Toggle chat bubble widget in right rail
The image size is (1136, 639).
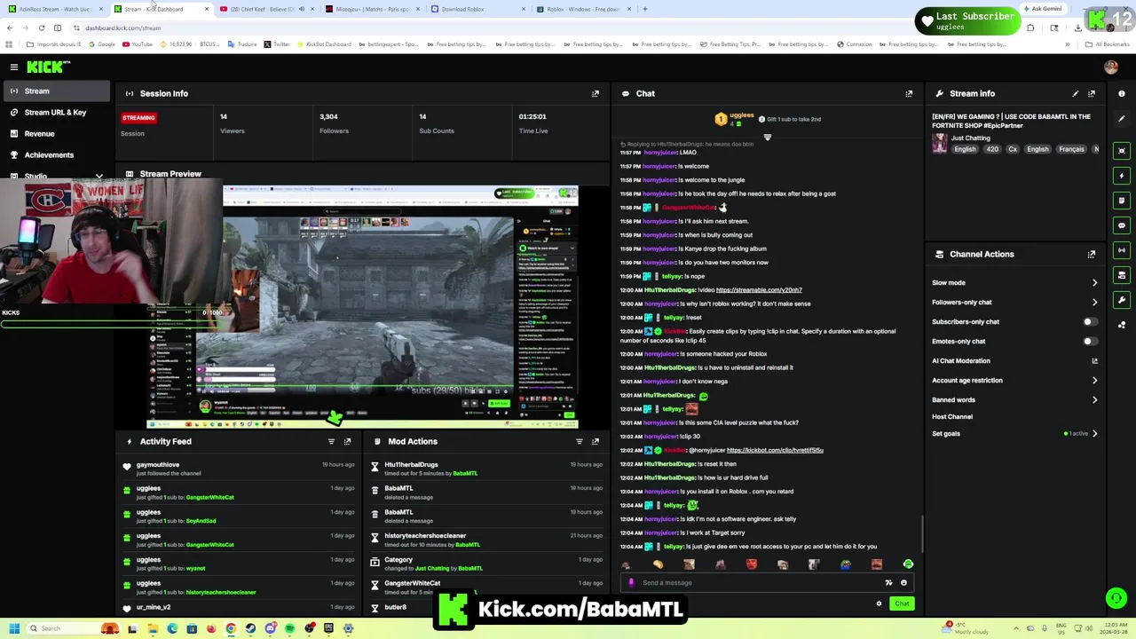point(1122,225)
